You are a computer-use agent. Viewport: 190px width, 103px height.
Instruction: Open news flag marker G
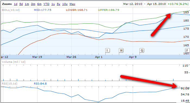pos(142,50)
